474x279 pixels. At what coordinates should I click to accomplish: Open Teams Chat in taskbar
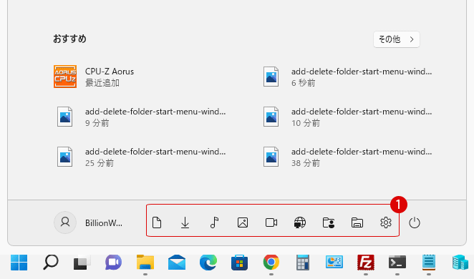point(113,263)
